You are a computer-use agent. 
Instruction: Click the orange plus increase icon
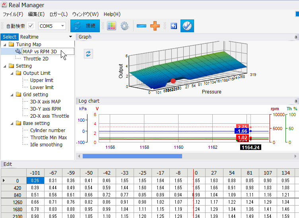[x=155, y=26]
